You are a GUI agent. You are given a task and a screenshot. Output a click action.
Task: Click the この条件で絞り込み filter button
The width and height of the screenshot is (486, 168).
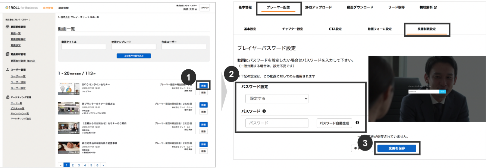click(134, 56)
